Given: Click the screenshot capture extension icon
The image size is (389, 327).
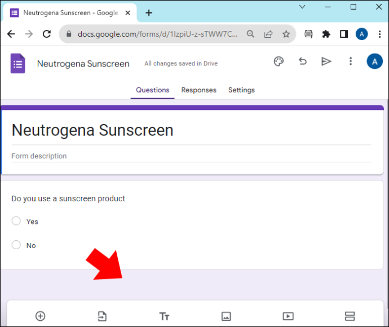Looking at the screenshot, I should click(308, 34).
